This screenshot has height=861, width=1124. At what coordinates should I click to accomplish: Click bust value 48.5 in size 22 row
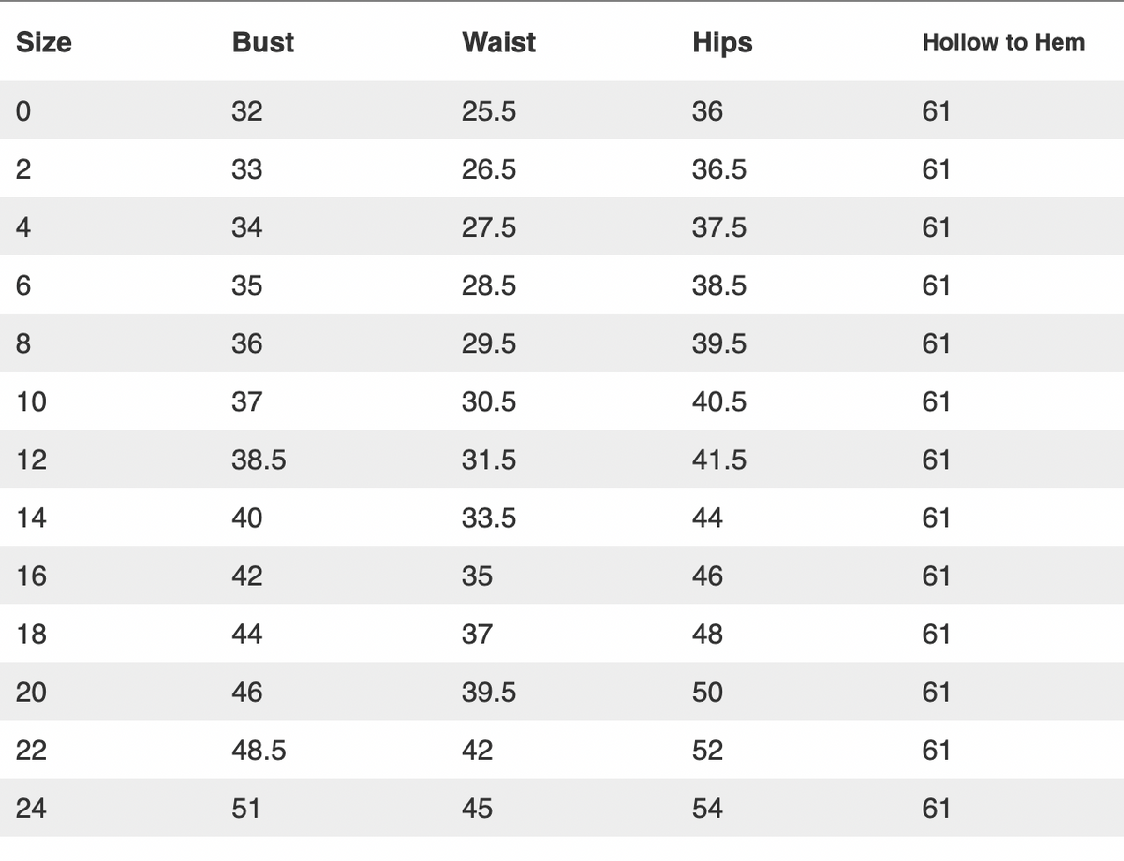[x=259, y=750]
